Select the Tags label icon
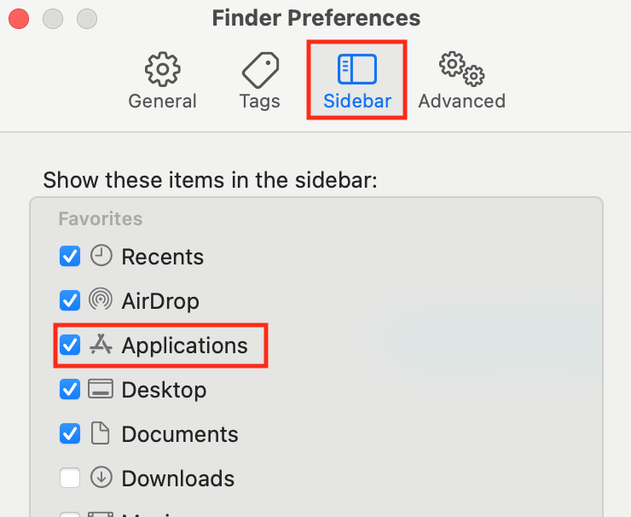 coord(260,70)
